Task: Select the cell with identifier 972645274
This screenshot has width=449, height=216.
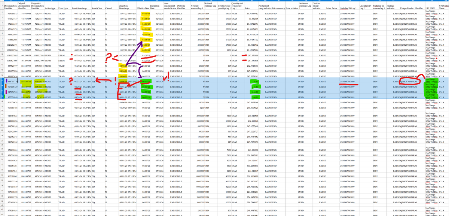Action: (x=10, y=28)
